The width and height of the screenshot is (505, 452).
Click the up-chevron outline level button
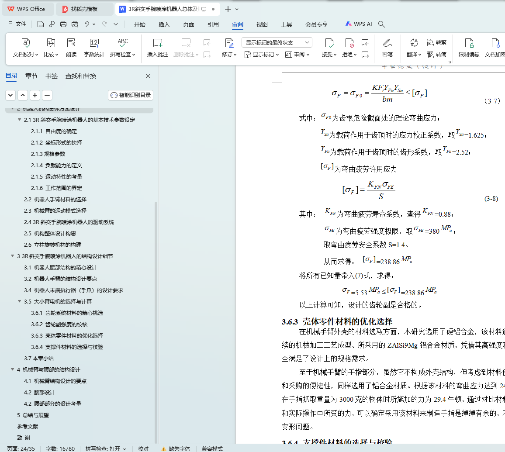(23, 95)
